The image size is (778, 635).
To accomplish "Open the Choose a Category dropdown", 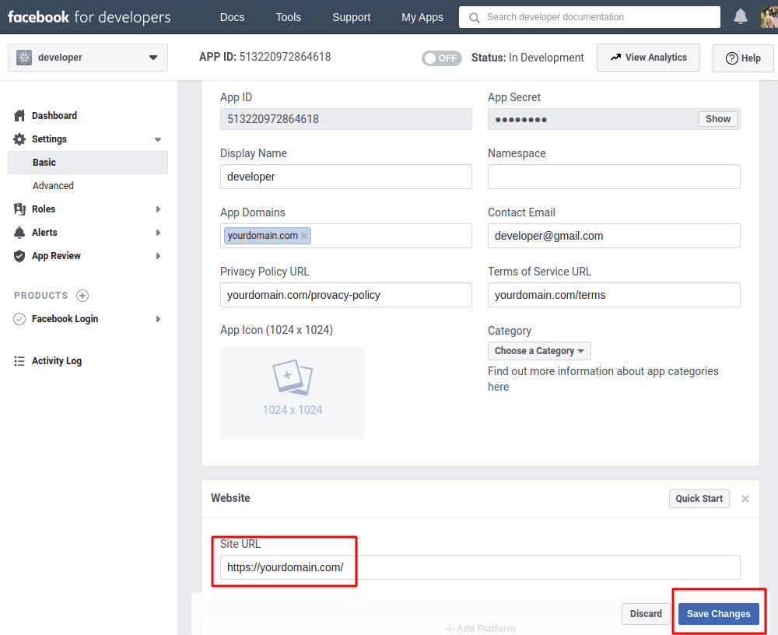I will pos(539,351).
